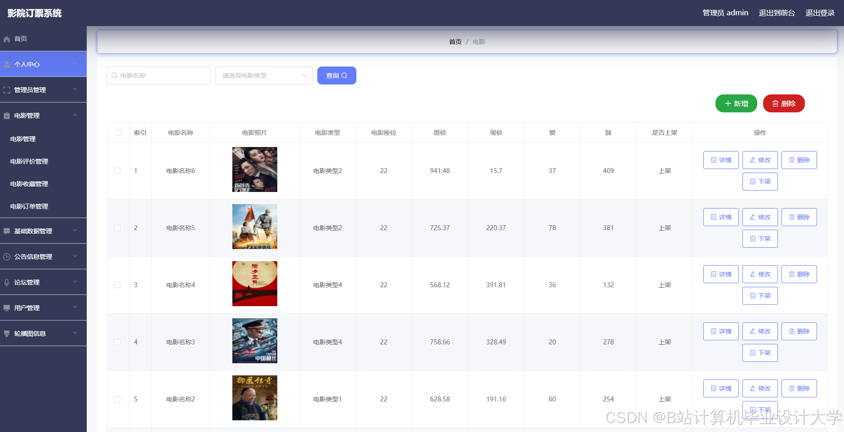The image size is (844, 432).
Task: Edit 电影名称6 with 修改 button
Action: [x=760, y=160]
